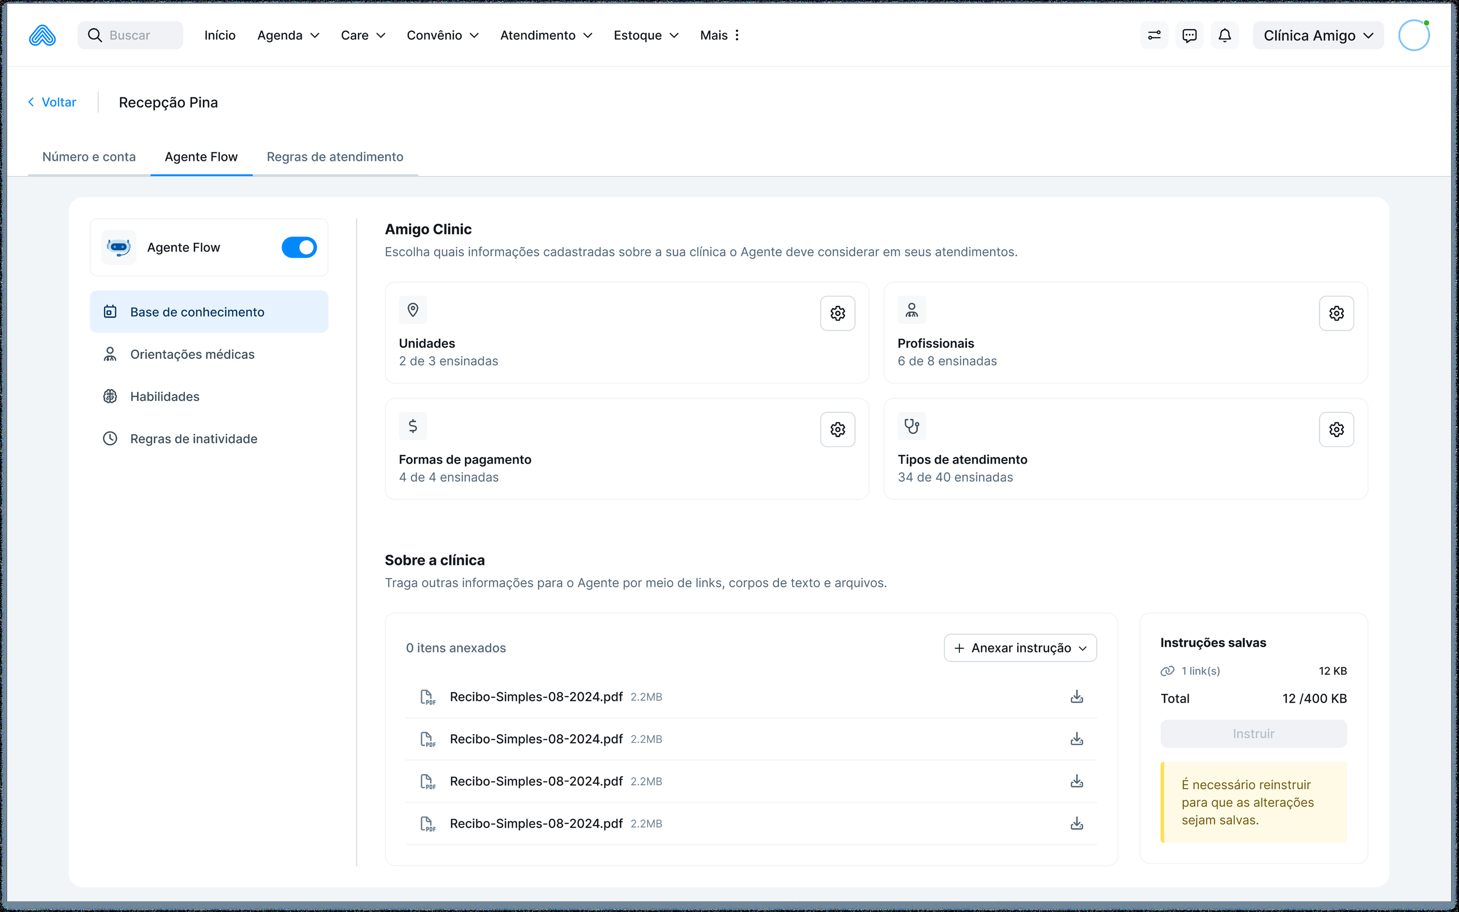This screenshot has width=1459, height=912.
Task: Click the Instruir button
Action: [1253, 733]
